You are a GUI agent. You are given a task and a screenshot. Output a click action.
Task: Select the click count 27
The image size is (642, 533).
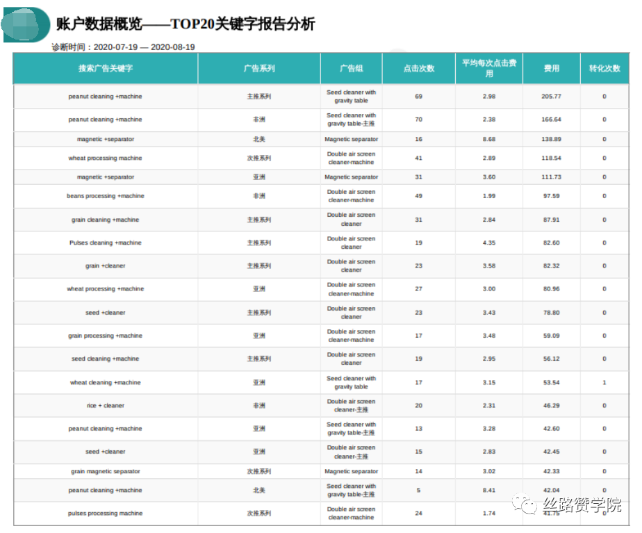[418, 288]
